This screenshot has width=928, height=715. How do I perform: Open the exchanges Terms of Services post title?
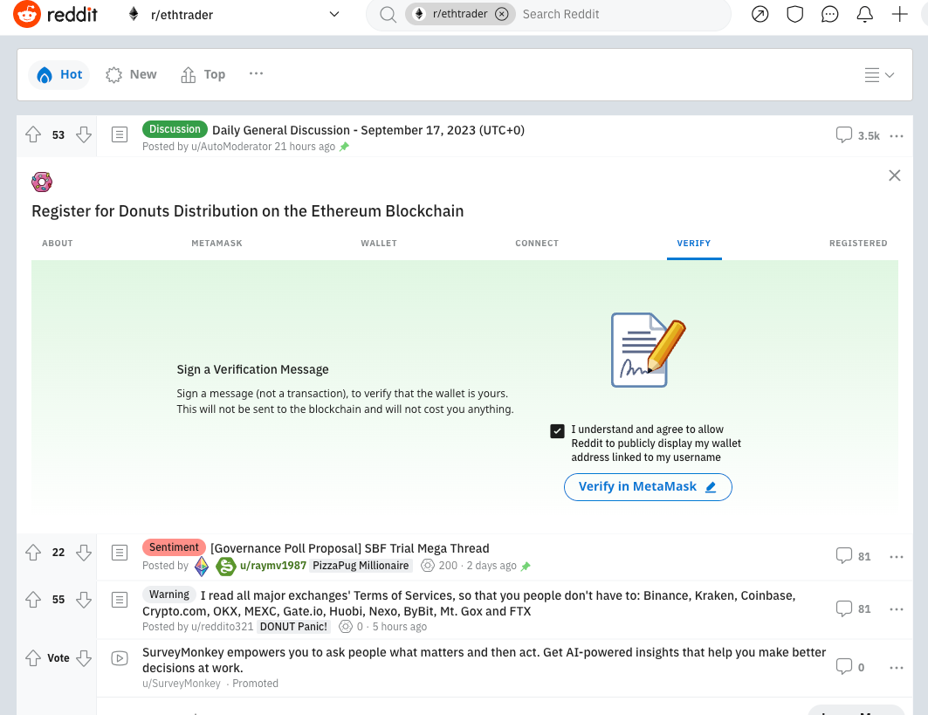coord(469,603)
